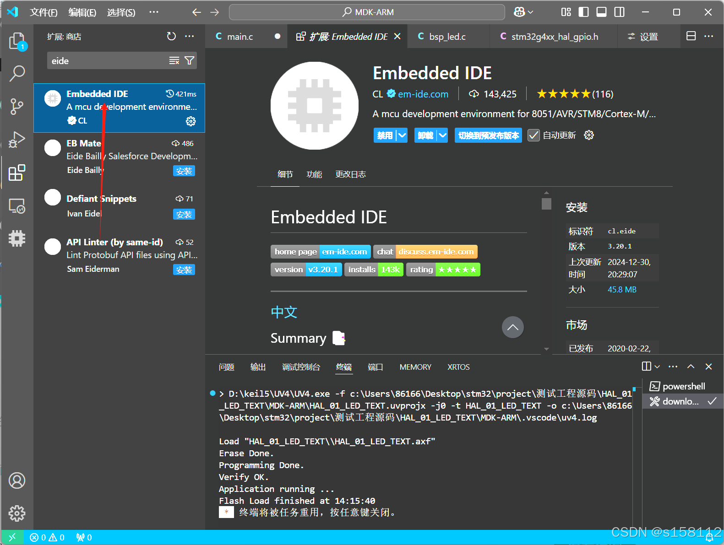724x545 pixels.
Task: Open the 文件(F) menu
Action: (x=44, y=12)
